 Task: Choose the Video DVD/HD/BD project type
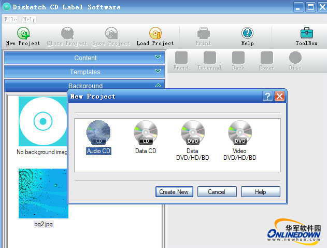240,141
